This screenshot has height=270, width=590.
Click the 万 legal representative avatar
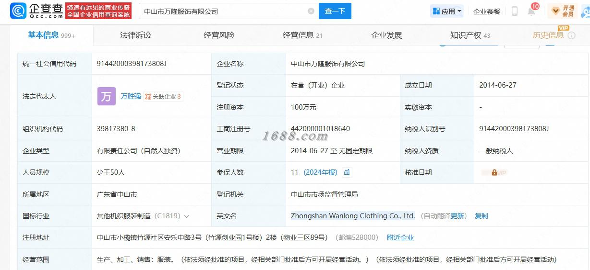coord(107,96)
